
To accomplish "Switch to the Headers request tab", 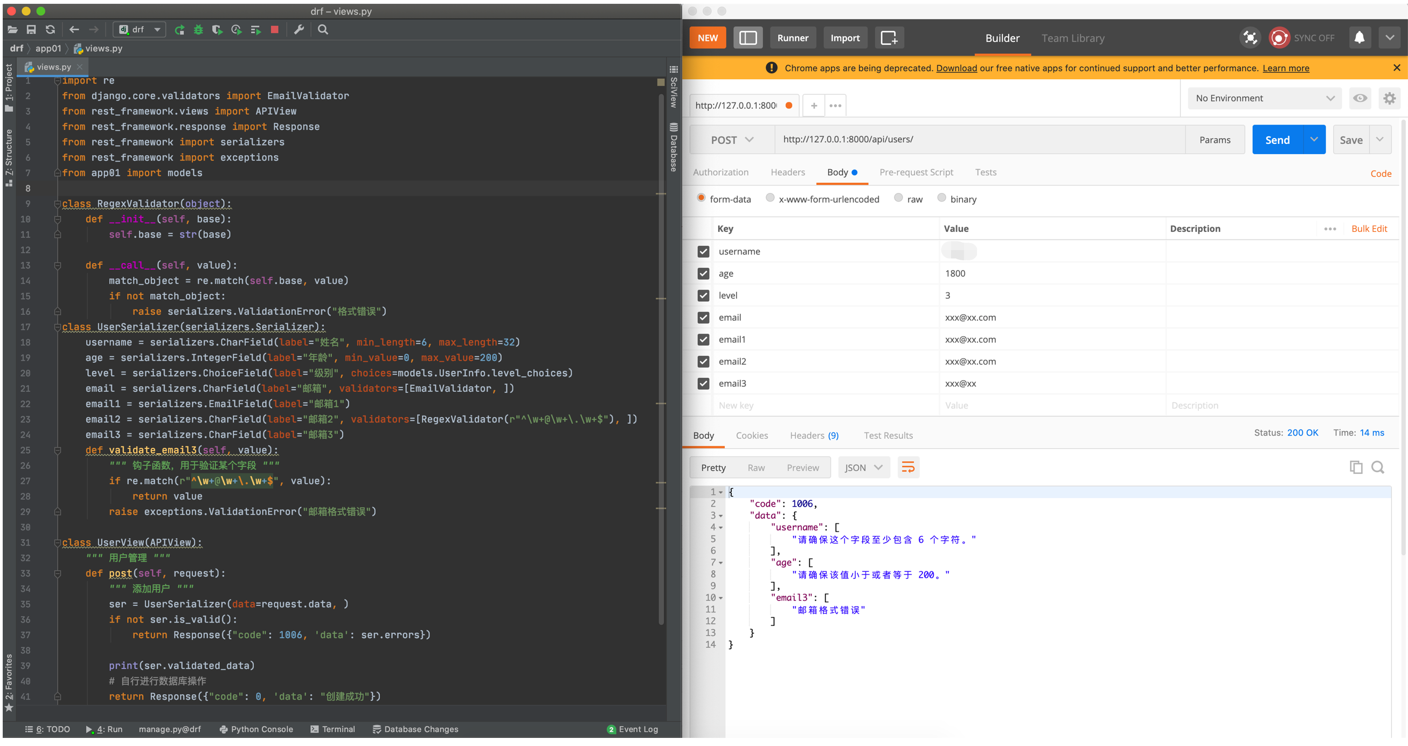I will [x=787, y=172].
